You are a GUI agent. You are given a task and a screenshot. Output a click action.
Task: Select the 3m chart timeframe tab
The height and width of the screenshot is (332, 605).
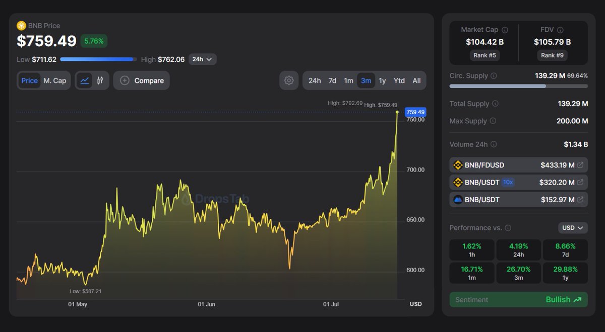(x=366, y=80)
